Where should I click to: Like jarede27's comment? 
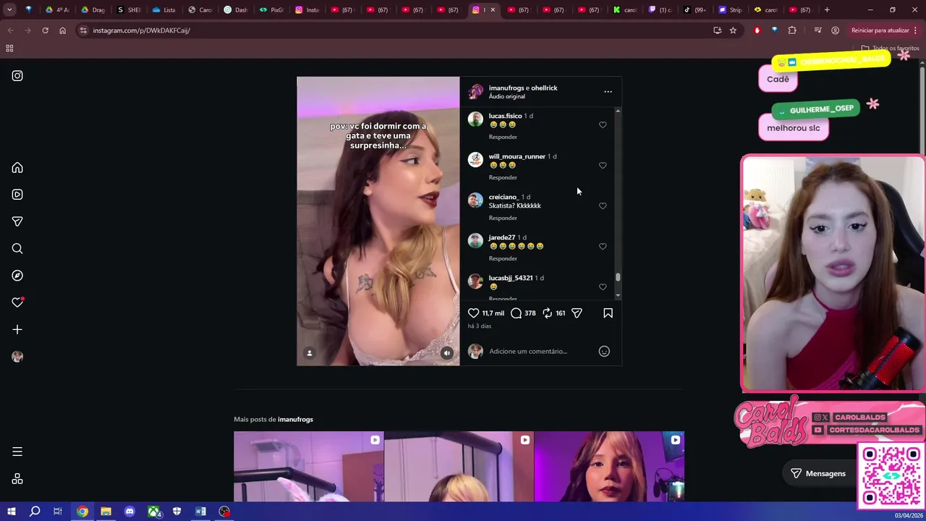(603, 247)
